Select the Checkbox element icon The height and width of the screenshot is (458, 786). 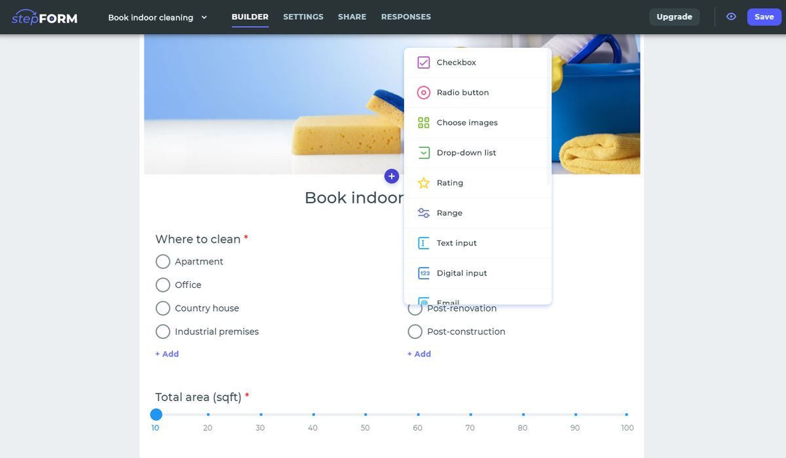[423, 62]
